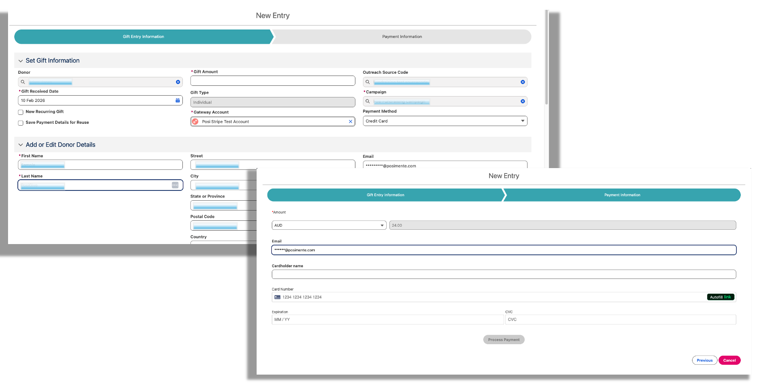Remove Posi Stripe Test Account selection
760x388 pixels.
(350, 122)
